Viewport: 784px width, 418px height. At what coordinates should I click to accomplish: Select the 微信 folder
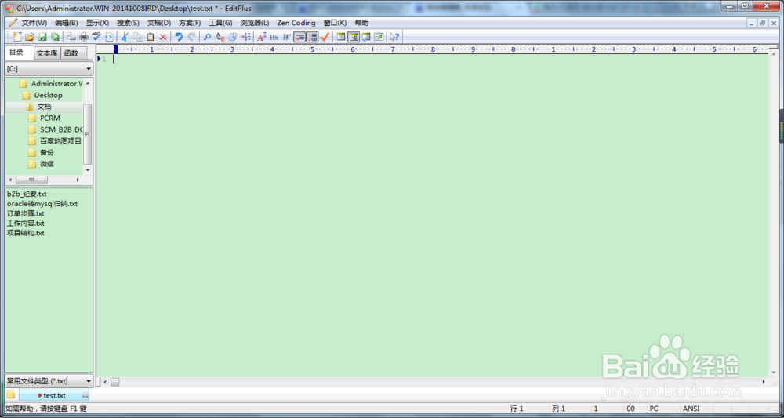pyautogui.click(x=47, y=164)
